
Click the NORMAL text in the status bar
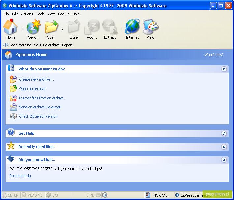[x=160, y=195]
